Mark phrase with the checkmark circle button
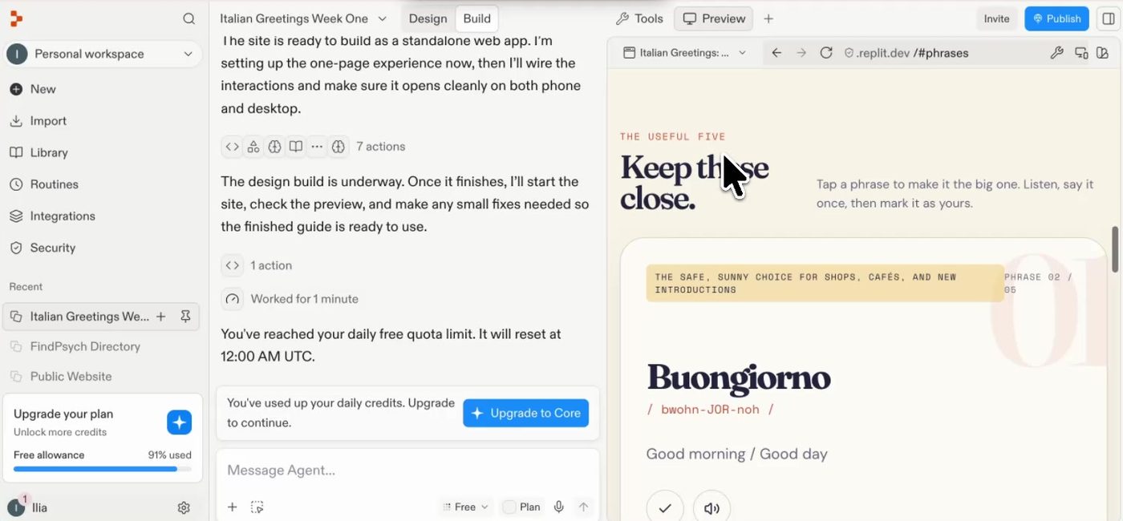 point(665,508)
